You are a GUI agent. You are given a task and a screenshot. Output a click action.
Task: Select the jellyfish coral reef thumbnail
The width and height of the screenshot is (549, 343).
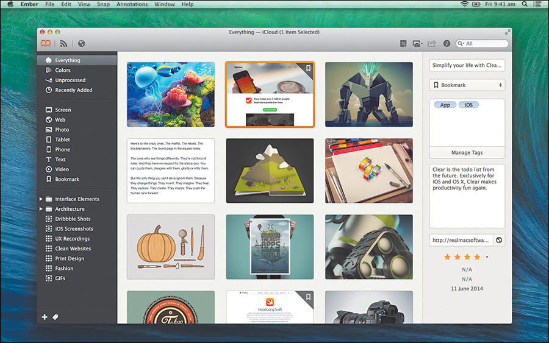[171, 94]
